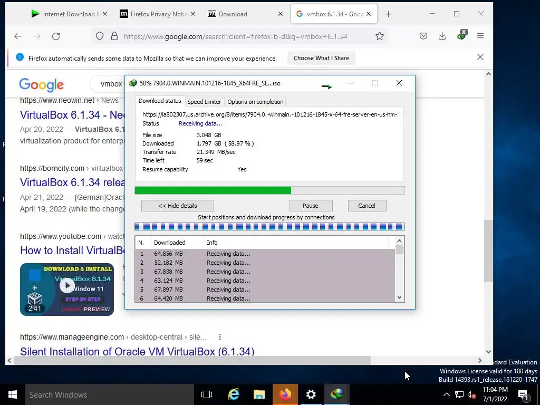Open Firefox downloads panel
This screenshot has height=405, width=540.
coord(442,36)
